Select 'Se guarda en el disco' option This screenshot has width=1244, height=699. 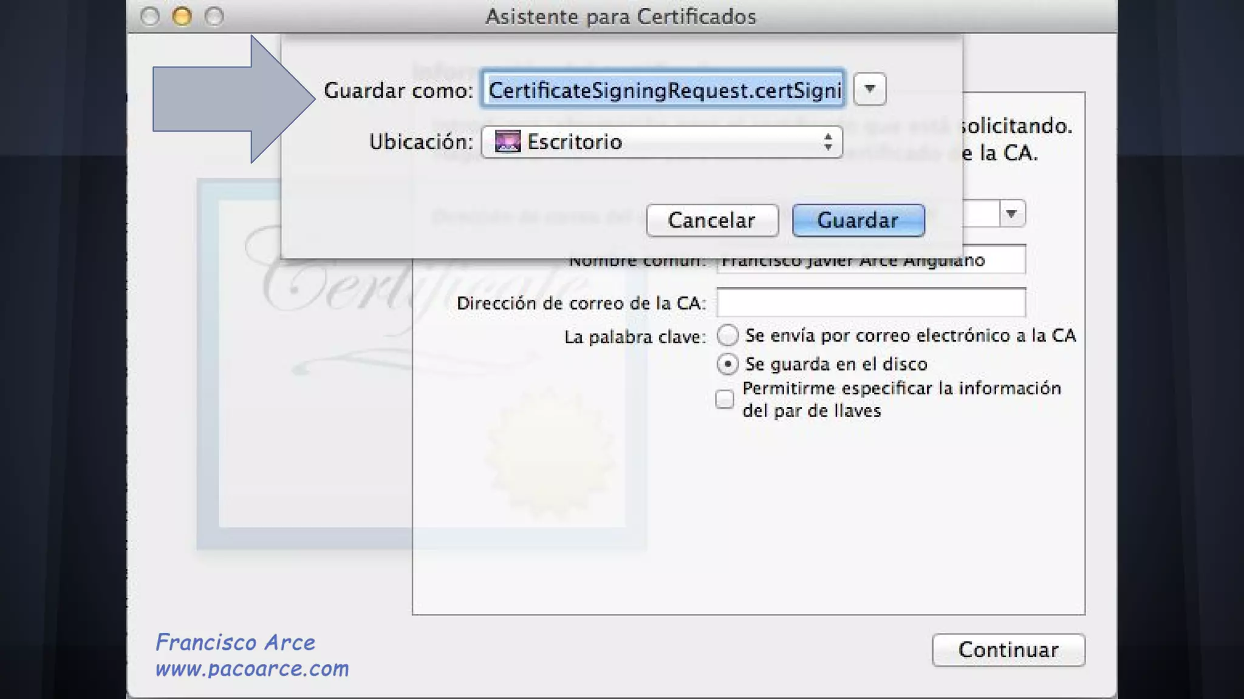point(727,364)
